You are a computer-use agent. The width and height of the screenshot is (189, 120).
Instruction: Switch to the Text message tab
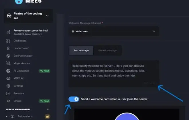coord(81,50)
